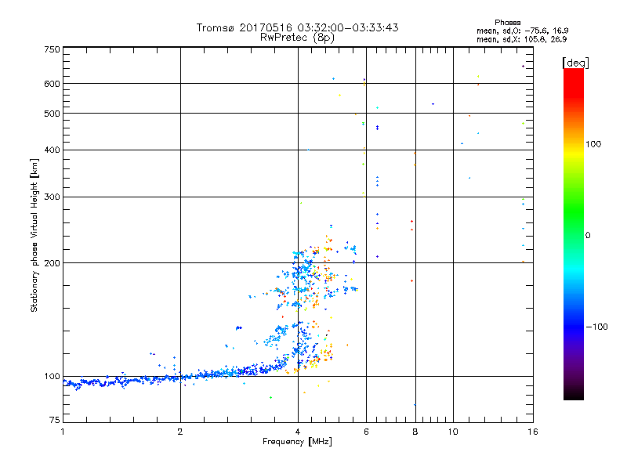Viewport: 627px width, 470px height.
Task: Click the y-axis tick label '75'
Action: point(54,420)
